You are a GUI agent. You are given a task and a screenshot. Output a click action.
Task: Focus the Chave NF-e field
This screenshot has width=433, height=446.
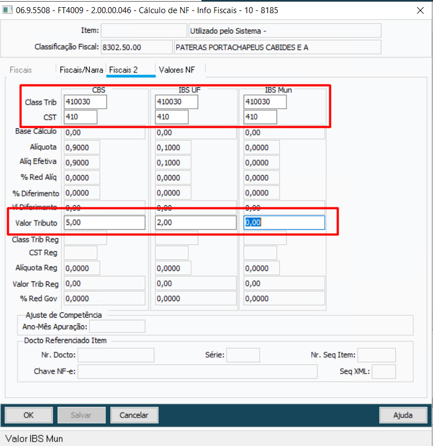coord(198,371)
